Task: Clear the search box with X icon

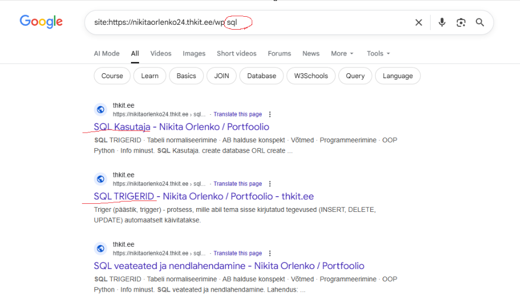Action: [419, 23]
